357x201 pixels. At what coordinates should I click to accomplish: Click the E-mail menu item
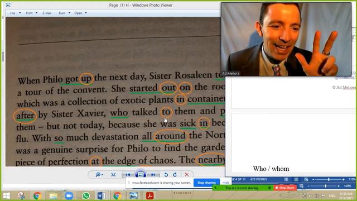[47, 13]
